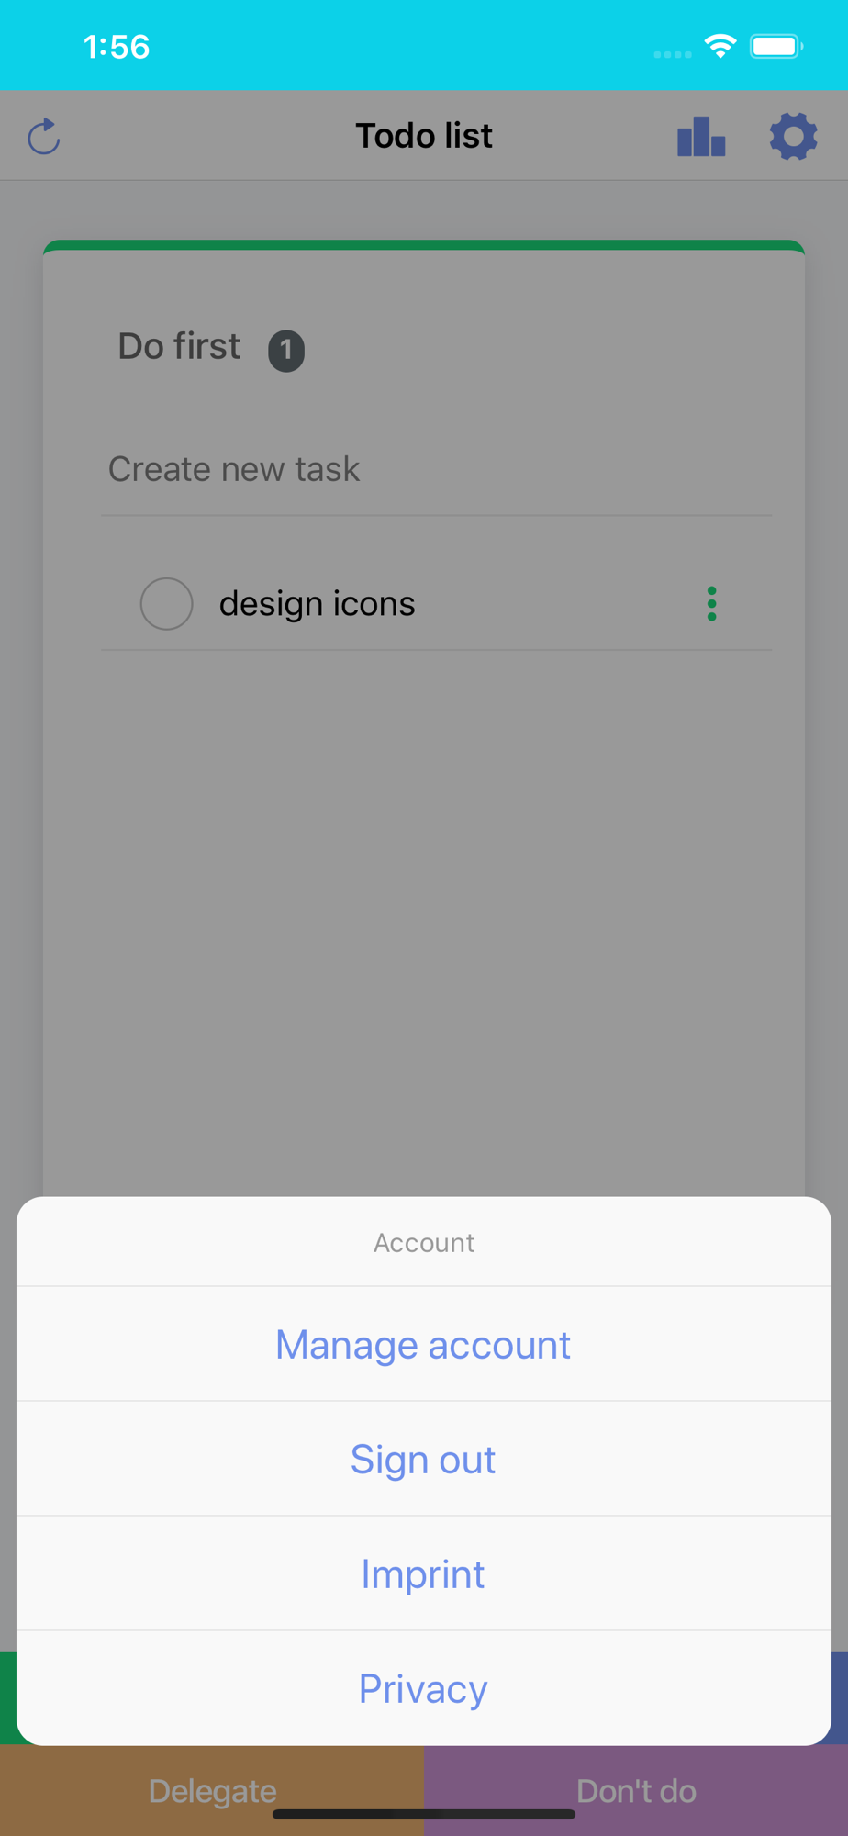Open the Imprint entry
Screen dimensions: 848x1836
423,1574
